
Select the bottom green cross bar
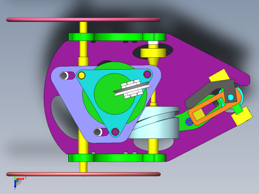117,158
